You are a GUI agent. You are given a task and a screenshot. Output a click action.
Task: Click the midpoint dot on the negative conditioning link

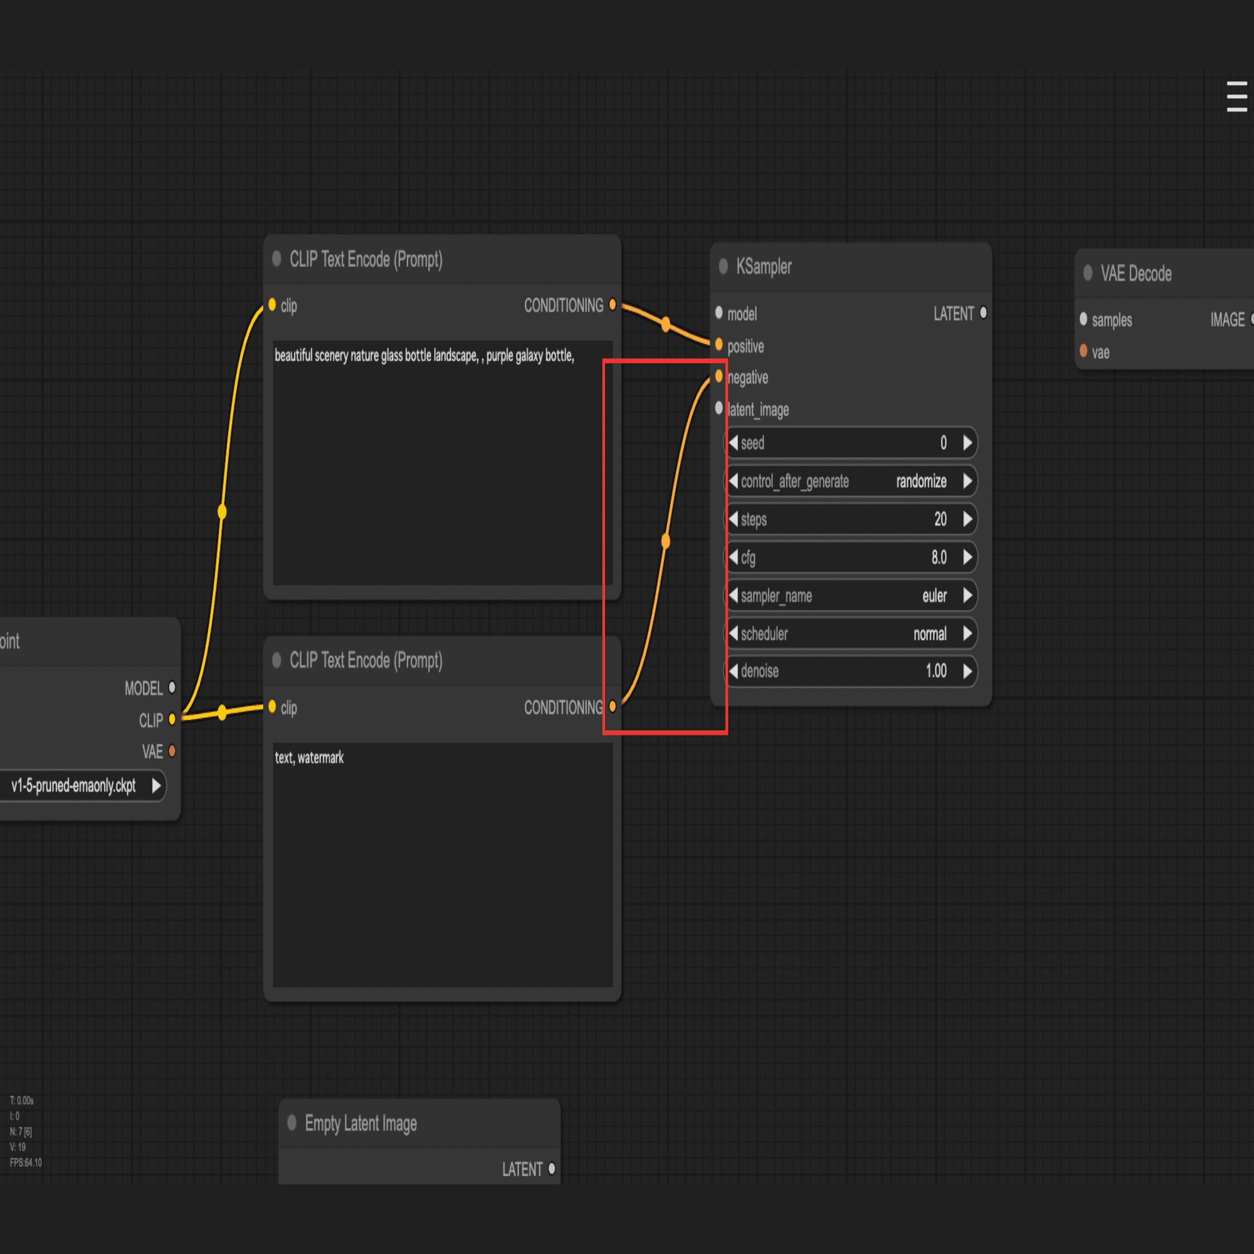pos(665,540)
